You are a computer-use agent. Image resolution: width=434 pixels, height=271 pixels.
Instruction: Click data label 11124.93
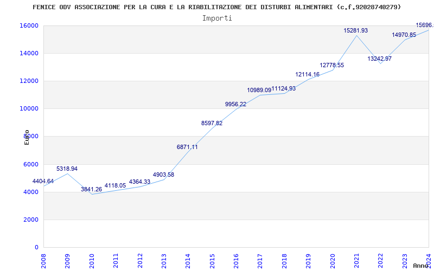pyautogui.click(x=283, y=89)
